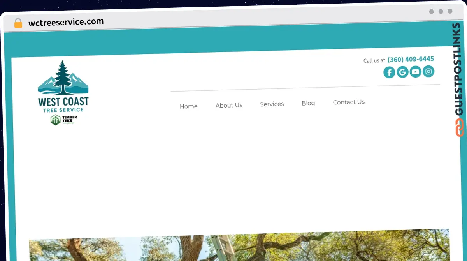Call the phone number (360) 409-6445
467x261 pixels.
pyautogui.click(x=411, y=59)
